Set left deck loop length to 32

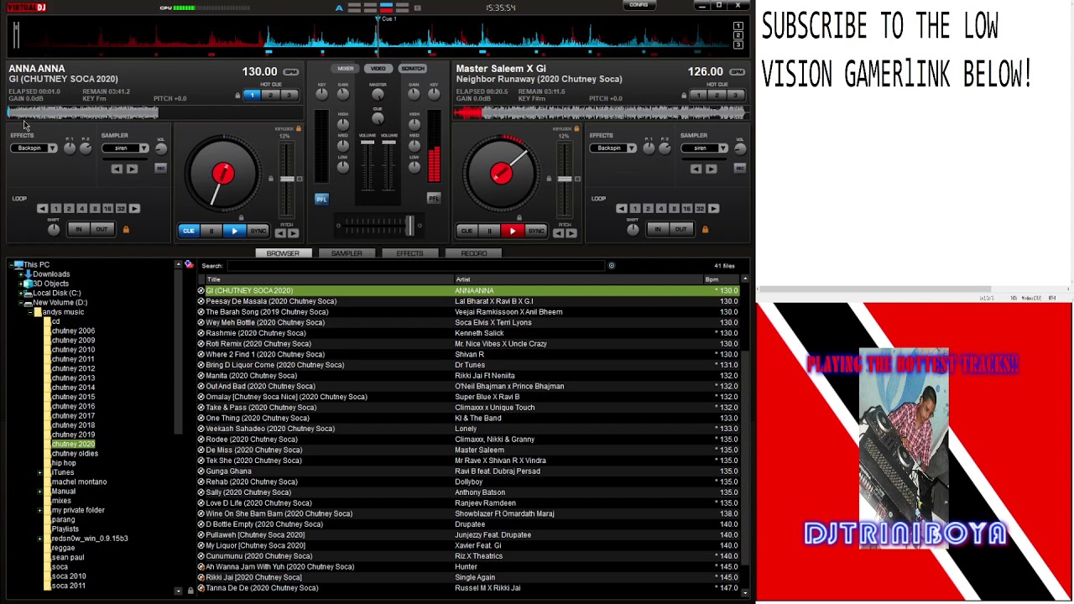point(121,209)
